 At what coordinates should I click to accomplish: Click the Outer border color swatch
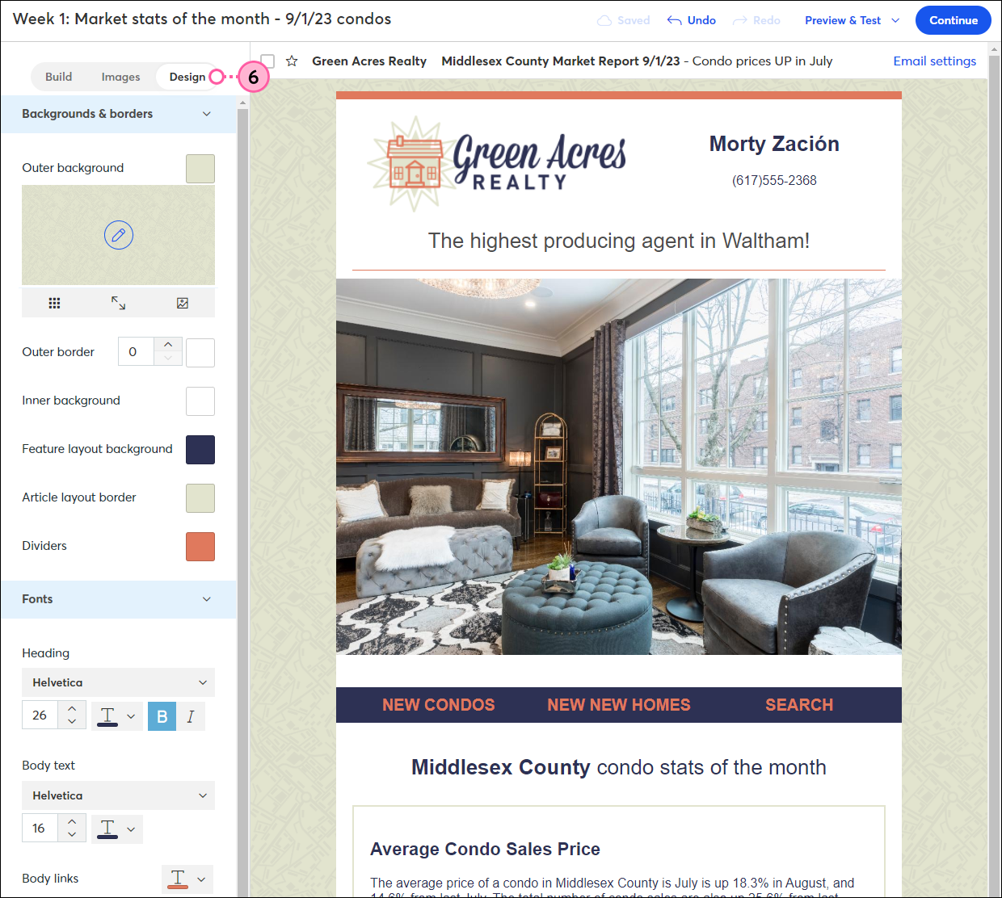point(200,353)
